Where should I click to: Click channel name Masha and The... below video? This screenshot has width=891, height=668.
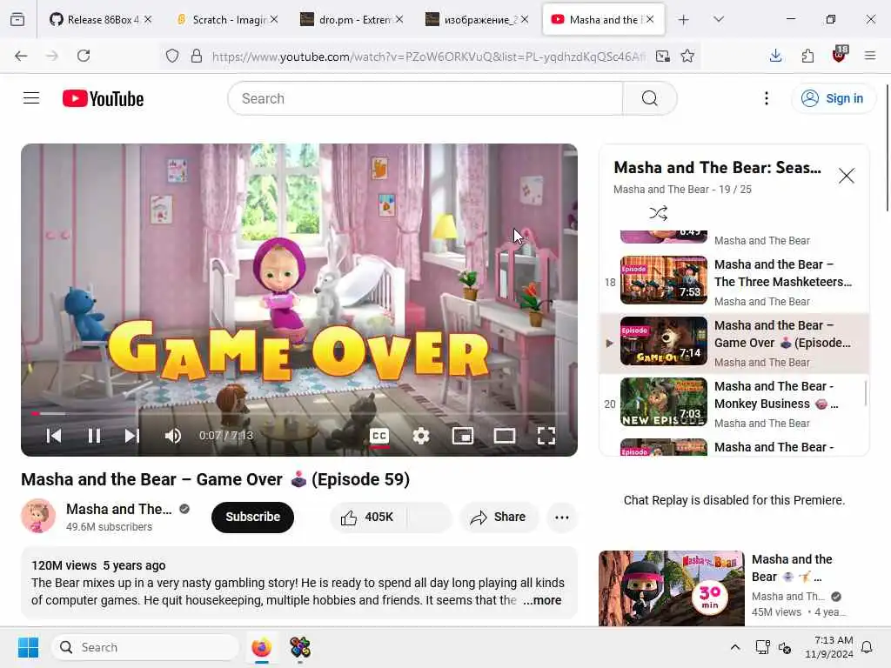point(118,509)
